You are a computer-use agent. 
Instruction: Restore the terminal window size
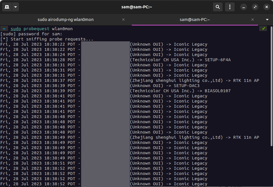pyautogui.click(x=255, y=7)
